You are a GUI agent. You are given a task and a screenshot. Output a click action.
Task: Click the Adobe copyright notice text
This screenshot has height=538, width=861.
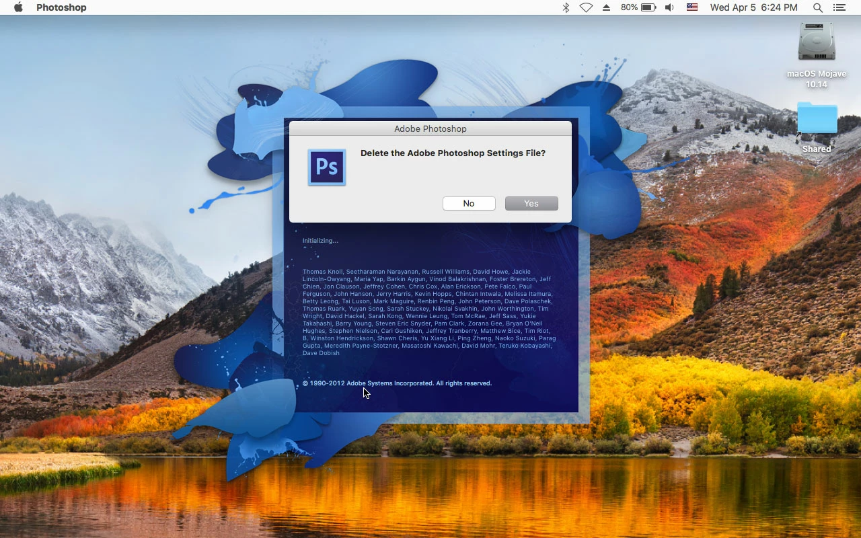click(x=397, y=383)
